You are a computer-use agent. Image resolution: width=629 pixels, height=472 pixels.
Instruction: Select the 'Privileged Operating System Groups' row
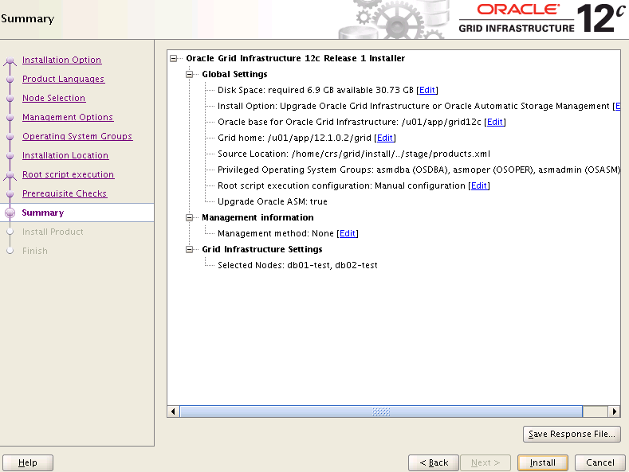coord(419,170)
